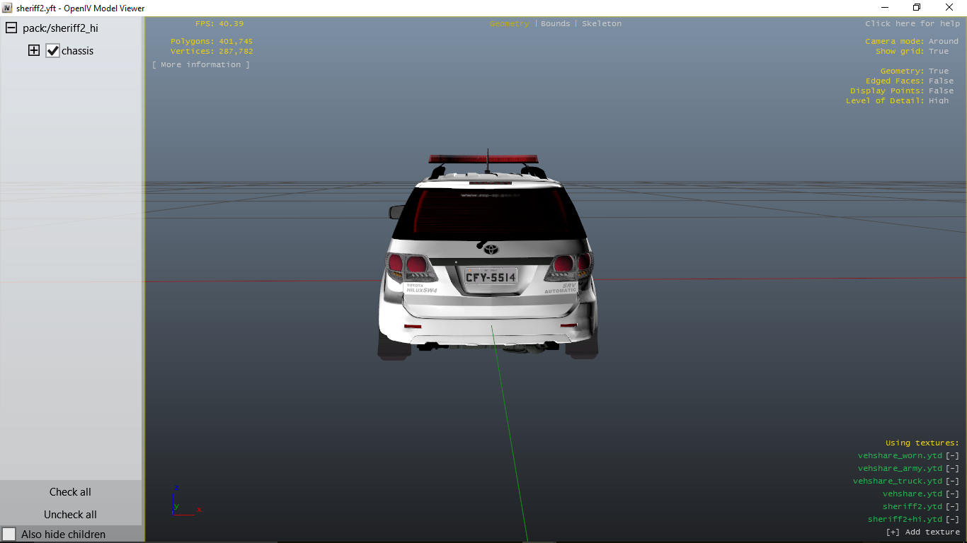
Task: Click the Vertices count text
Action: tap(212, 51)
